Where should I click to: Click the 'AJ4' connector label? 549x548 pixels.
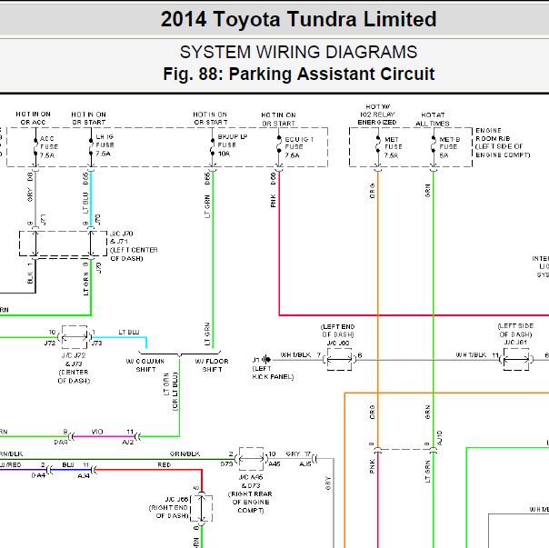pos(84,475)
